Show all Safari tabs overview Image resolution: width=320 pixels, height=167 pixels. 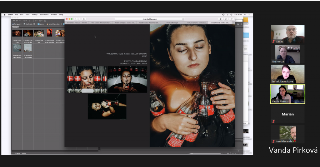(232, 19)
